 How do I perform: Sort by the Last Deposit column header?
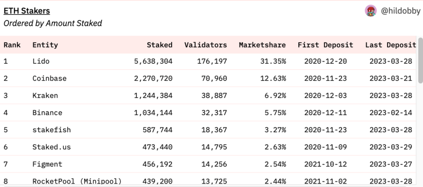point(390,45)
